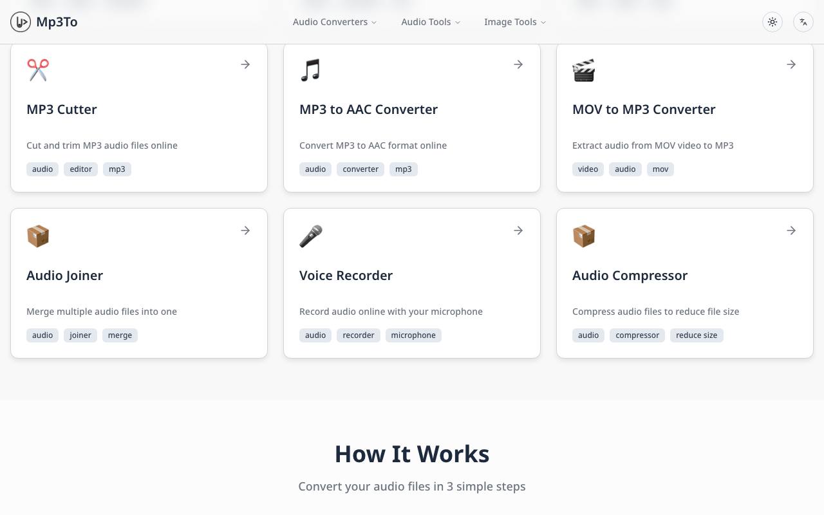Screen dimensions: 824x515
Task: Click the package icon on Audio Compressor
Action: coord(584,236)
